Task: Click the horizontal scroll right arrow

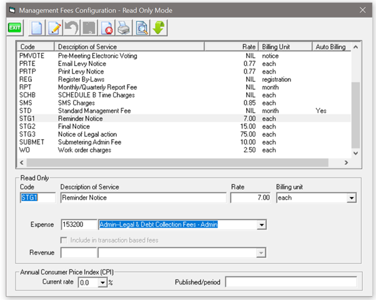Action: tap(346, 163)
